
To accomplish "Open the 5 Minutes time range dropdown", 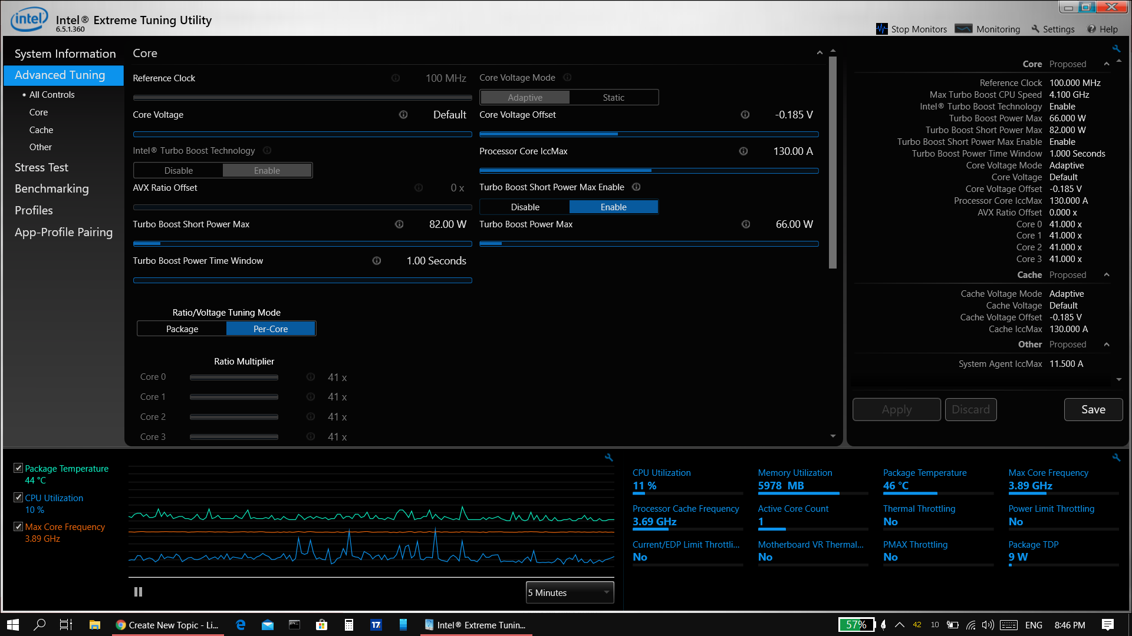I will (570, 592).
